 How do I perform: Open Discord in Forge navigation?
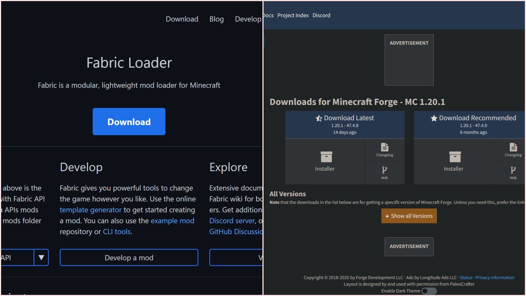[x=321, y=15]
